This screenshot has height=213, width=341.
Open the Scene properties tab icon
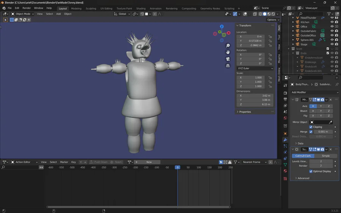tap(285, 112)
